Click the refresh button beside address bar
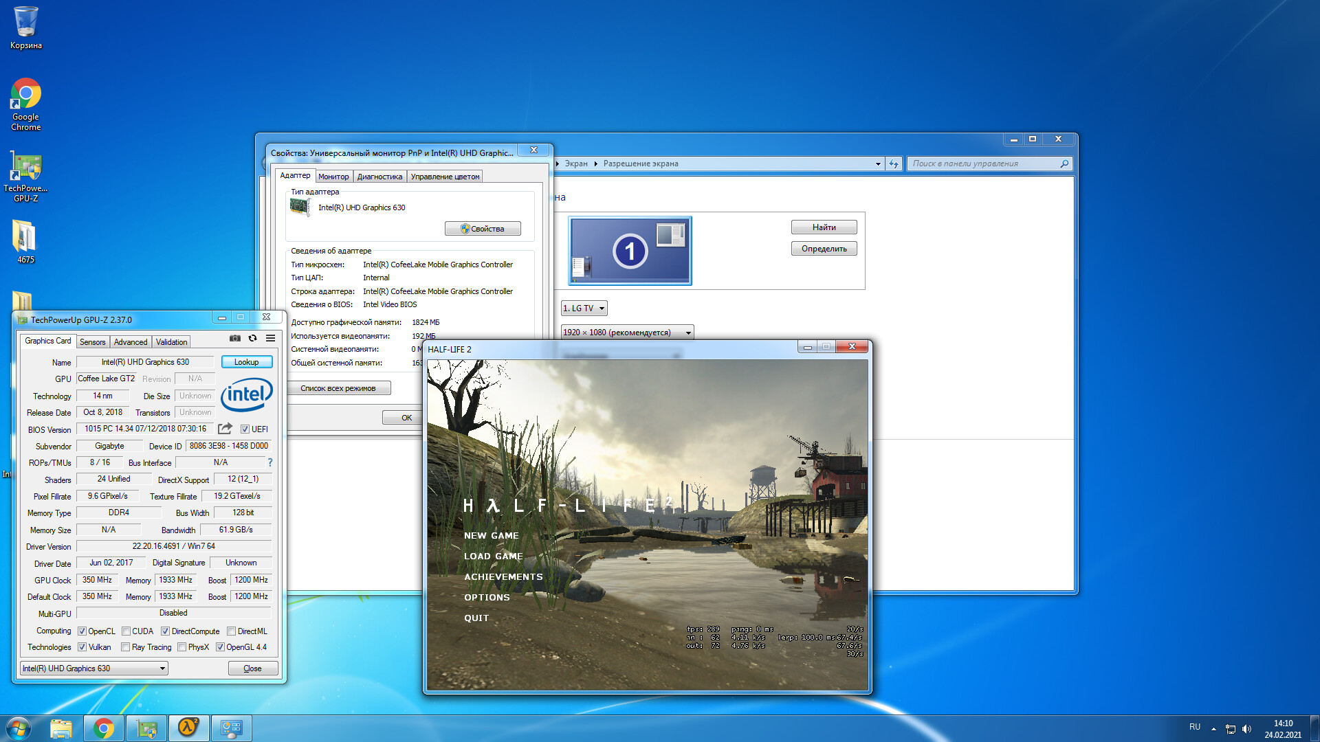 pyautogui.click(x=894, y=164)
